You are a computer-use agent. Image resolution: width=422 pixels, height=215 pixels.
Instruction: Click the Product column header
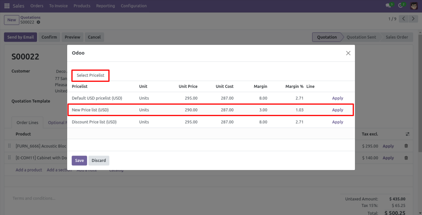pyautogui.click(x=23, y=134)
